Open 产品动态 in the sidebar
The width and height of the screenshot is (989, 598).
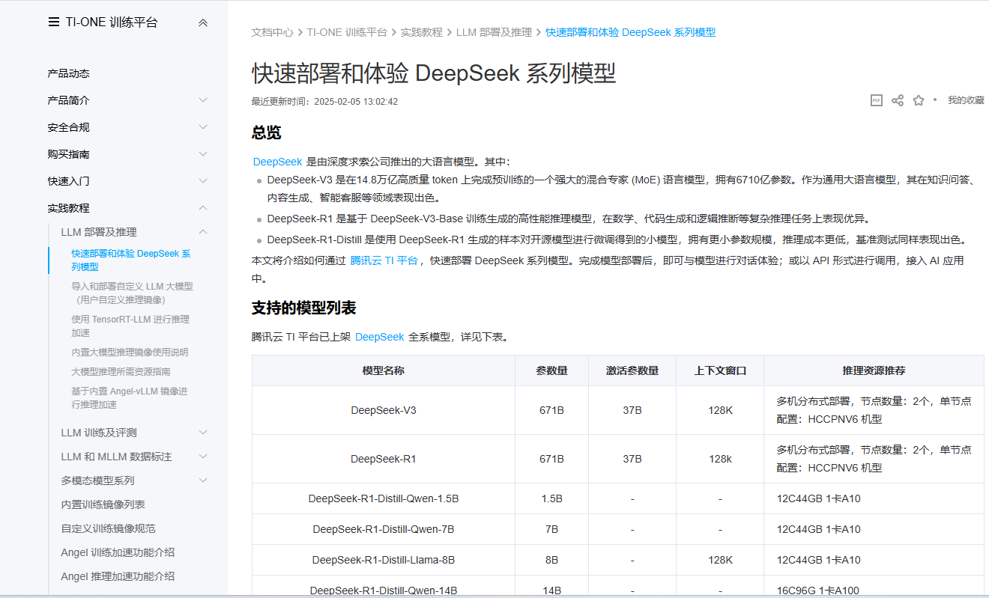[68, 73]
